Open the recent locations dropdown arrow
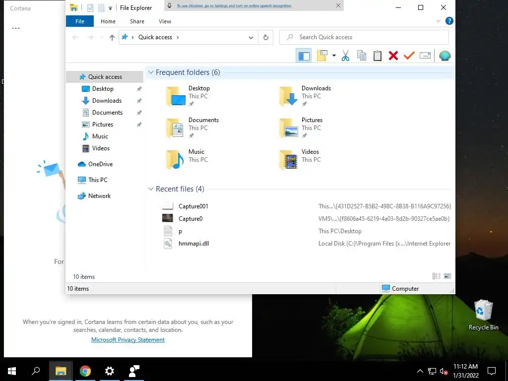Screen dimensions: 508x381 click(102, 38)
